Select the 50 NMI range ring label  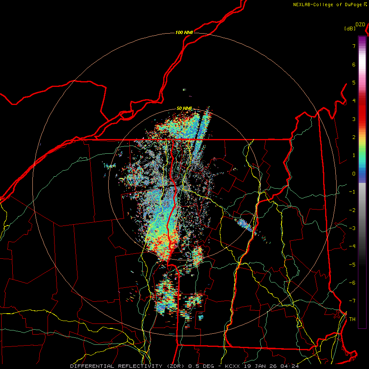pos(184,109)
